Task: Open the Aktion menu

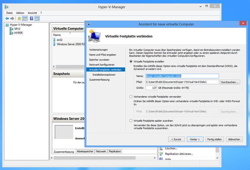Action: [x=20, y=13]
